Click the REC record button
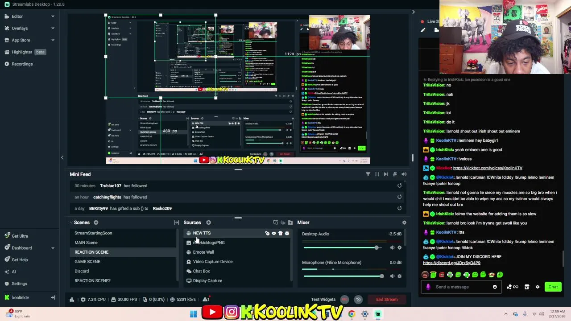 point(344,300)
